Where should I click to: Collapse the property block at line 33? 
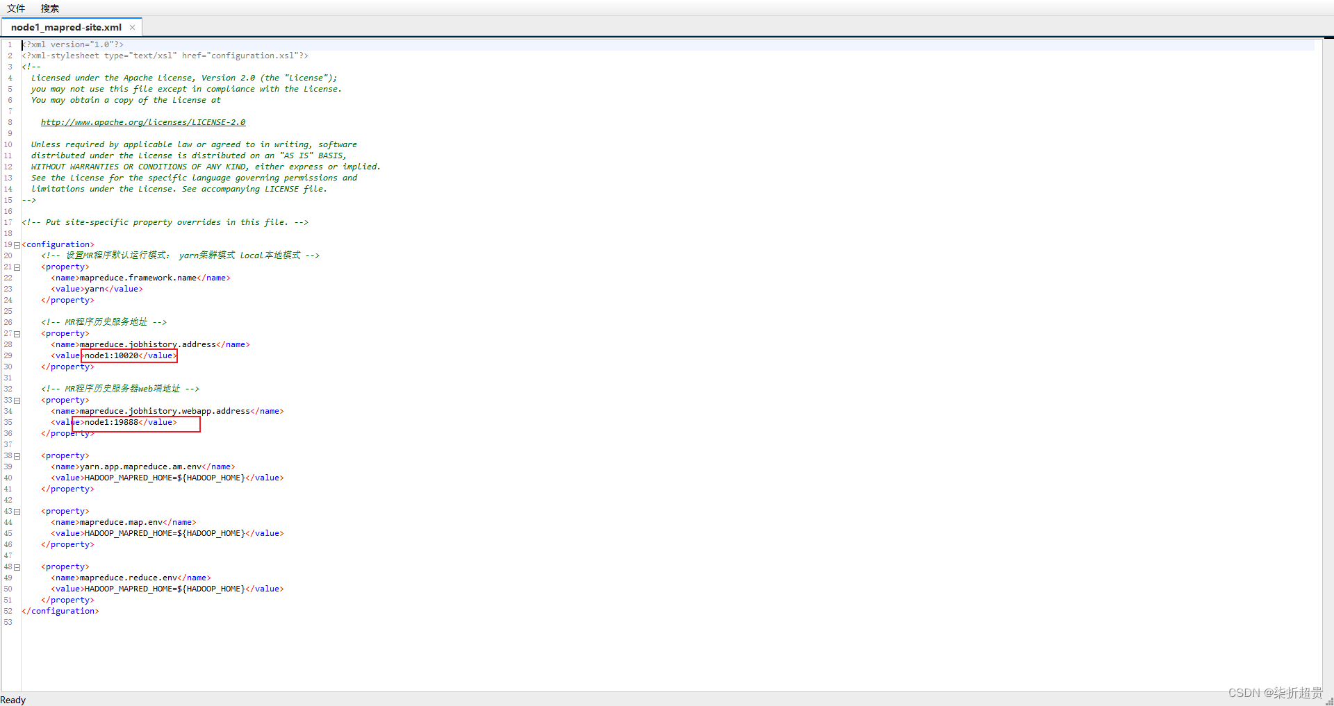click(x=17, y=401)
